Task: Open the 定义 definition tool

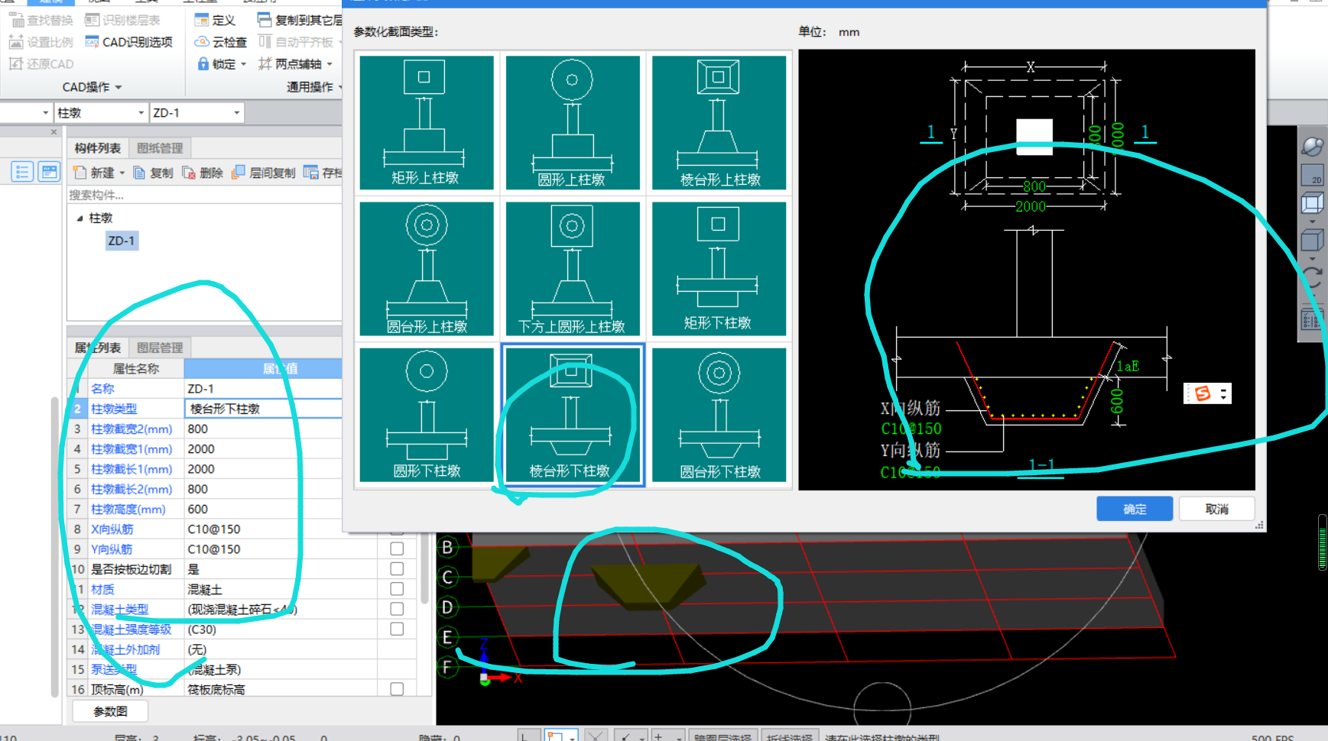Action: 214,20
